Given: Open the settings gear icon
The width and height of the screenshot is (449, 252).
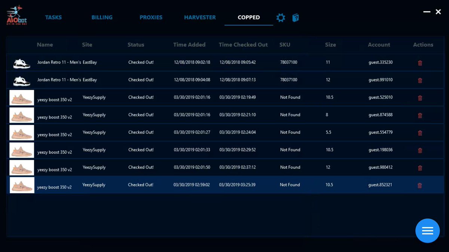Looking at the screenshot, I should (281, 18).
